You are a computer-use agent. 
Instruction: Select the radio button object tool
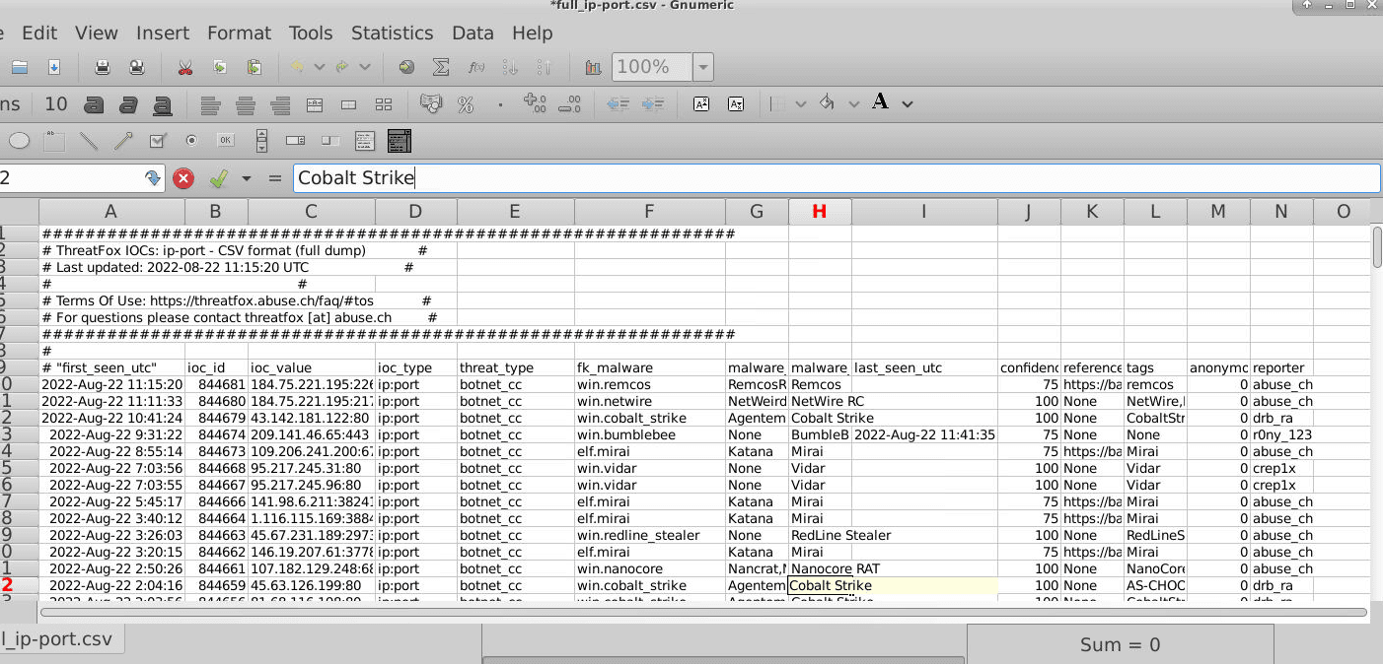point(191,141)
